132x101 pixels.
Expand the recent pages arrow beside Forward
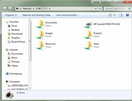[x=13, y=9]
